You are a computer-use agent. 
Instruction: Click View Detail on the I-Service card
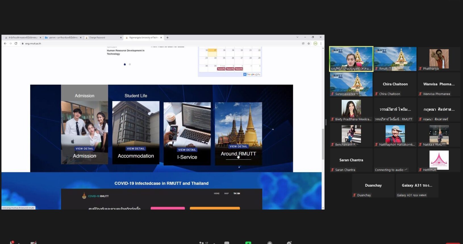pos(187,150)
